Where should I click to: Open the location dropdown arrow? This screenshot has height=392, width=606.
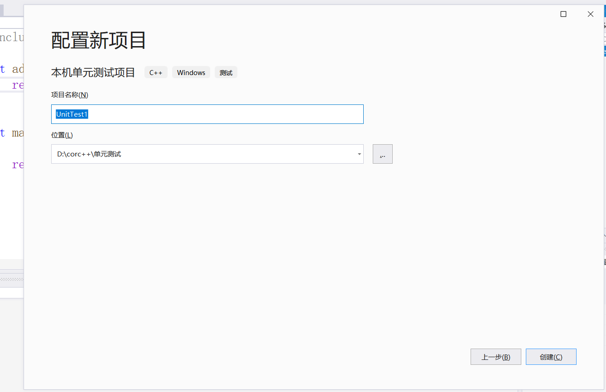pos(359,154)
